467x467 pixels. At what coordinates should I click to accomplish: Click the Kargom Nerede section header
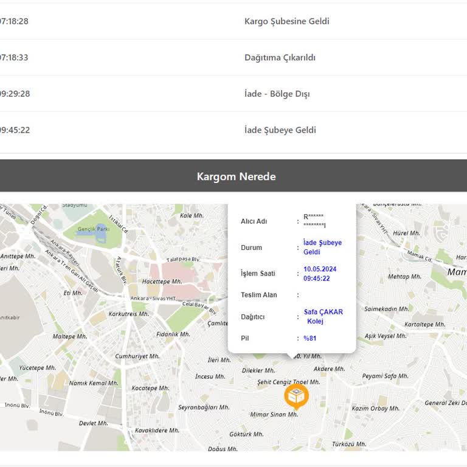236,176
